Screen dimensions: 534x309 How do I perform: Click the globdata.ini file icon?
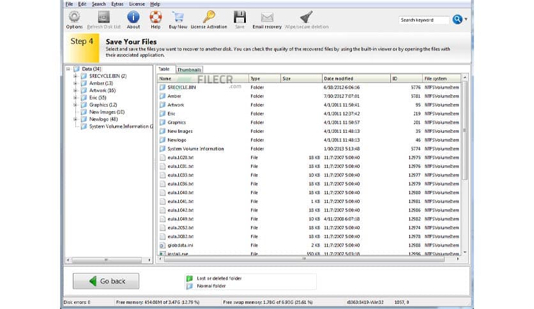162,245
